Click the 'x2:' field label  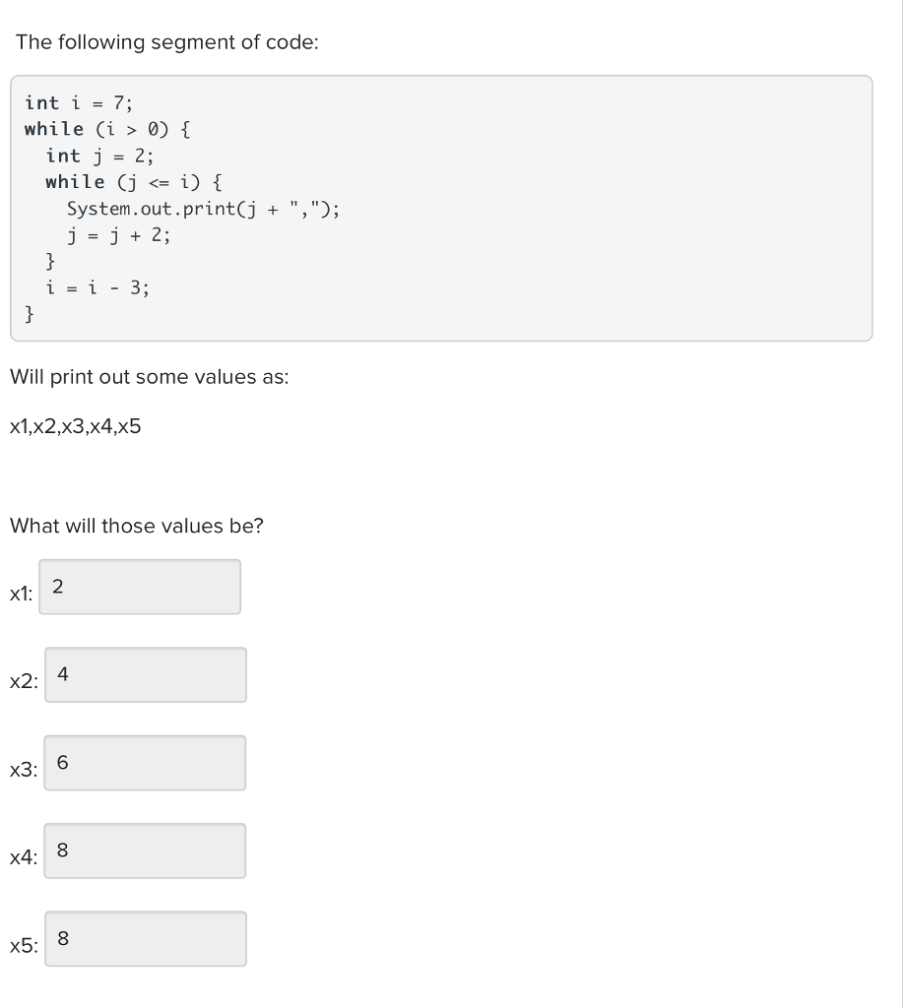tap(23, 683)
